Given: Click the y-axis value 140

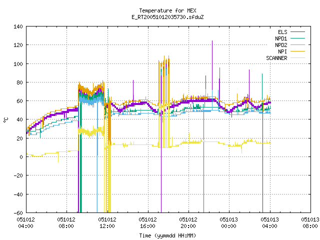Looking at the screenshot, I should click(18, 26).
